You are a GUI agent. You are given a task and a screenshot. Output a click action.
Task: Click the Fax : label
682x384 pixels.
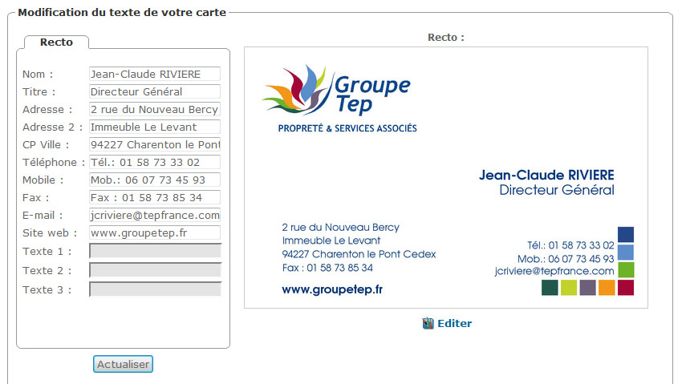[x=35, y=198]
